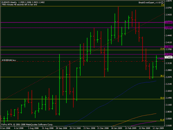Image resolution: width=173 pixels, height=130 pixels.
Task: Select the BreakEvenExpert_v1-10 expert label
Action: (x=149, y=2)
